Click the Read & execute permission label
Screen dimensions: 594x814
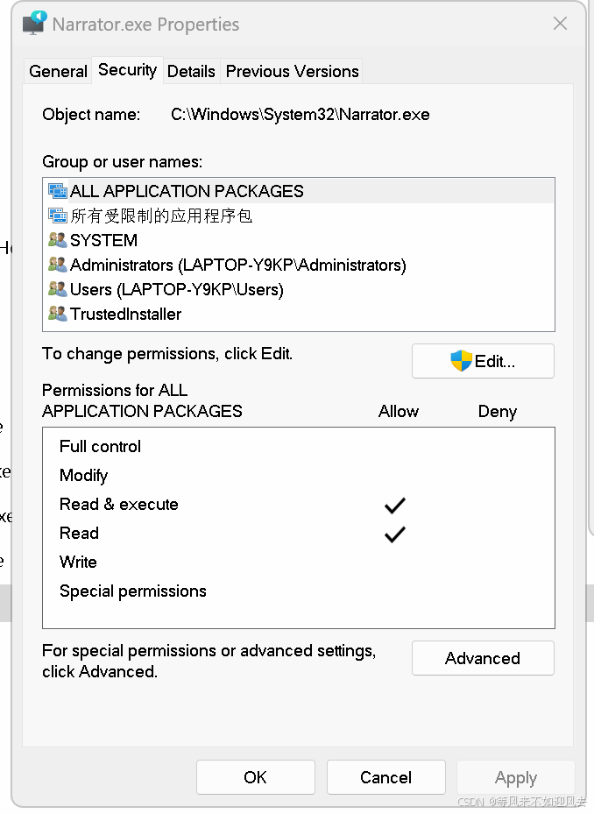tap(119, 504)
